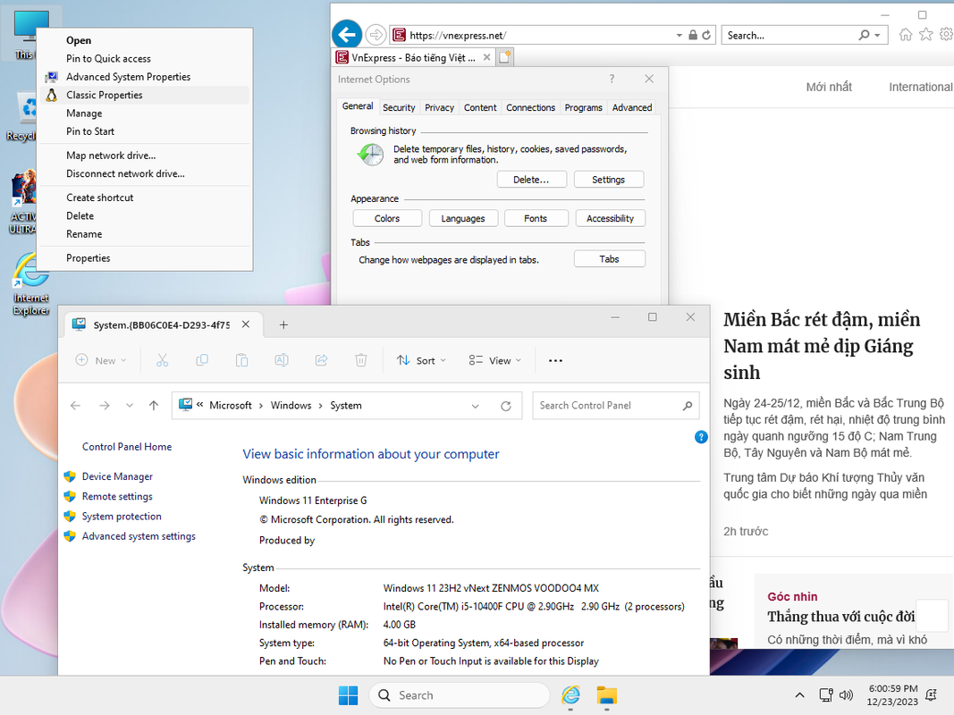Click the Internet Explorer forward arrow button
954x715 pixels.
tap(376, 35)
